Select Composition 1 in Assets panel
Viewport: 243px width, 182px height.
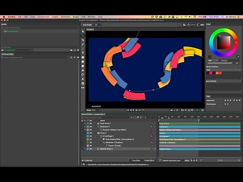coord(13,31)
